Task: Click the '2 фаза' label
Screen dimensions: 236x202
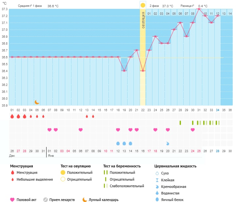Action: click(x=154, y=6)
